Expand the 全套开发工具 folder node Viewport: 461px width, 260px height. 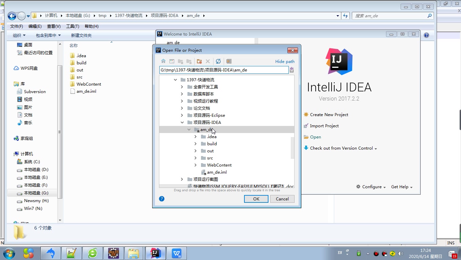[x=182, y=87]
